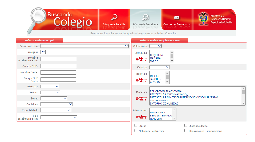
Task: Select INTERNADO in Internados list
Action: click(x=157, y=112)
